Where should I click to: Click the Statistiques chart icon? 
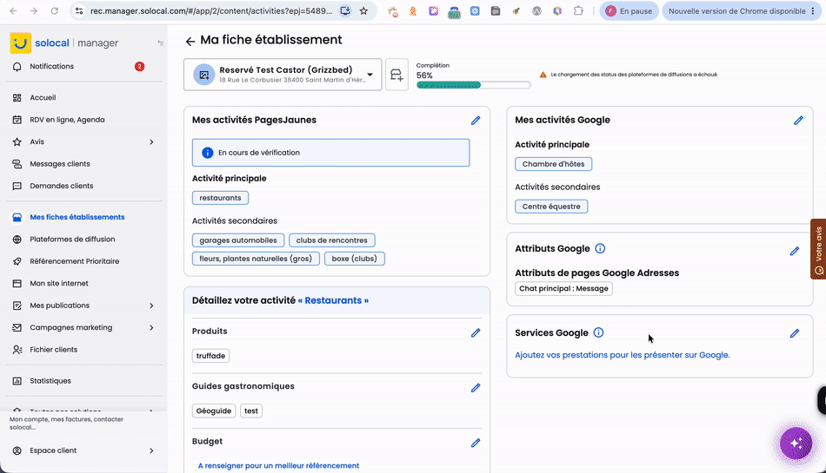coord(17,381)
